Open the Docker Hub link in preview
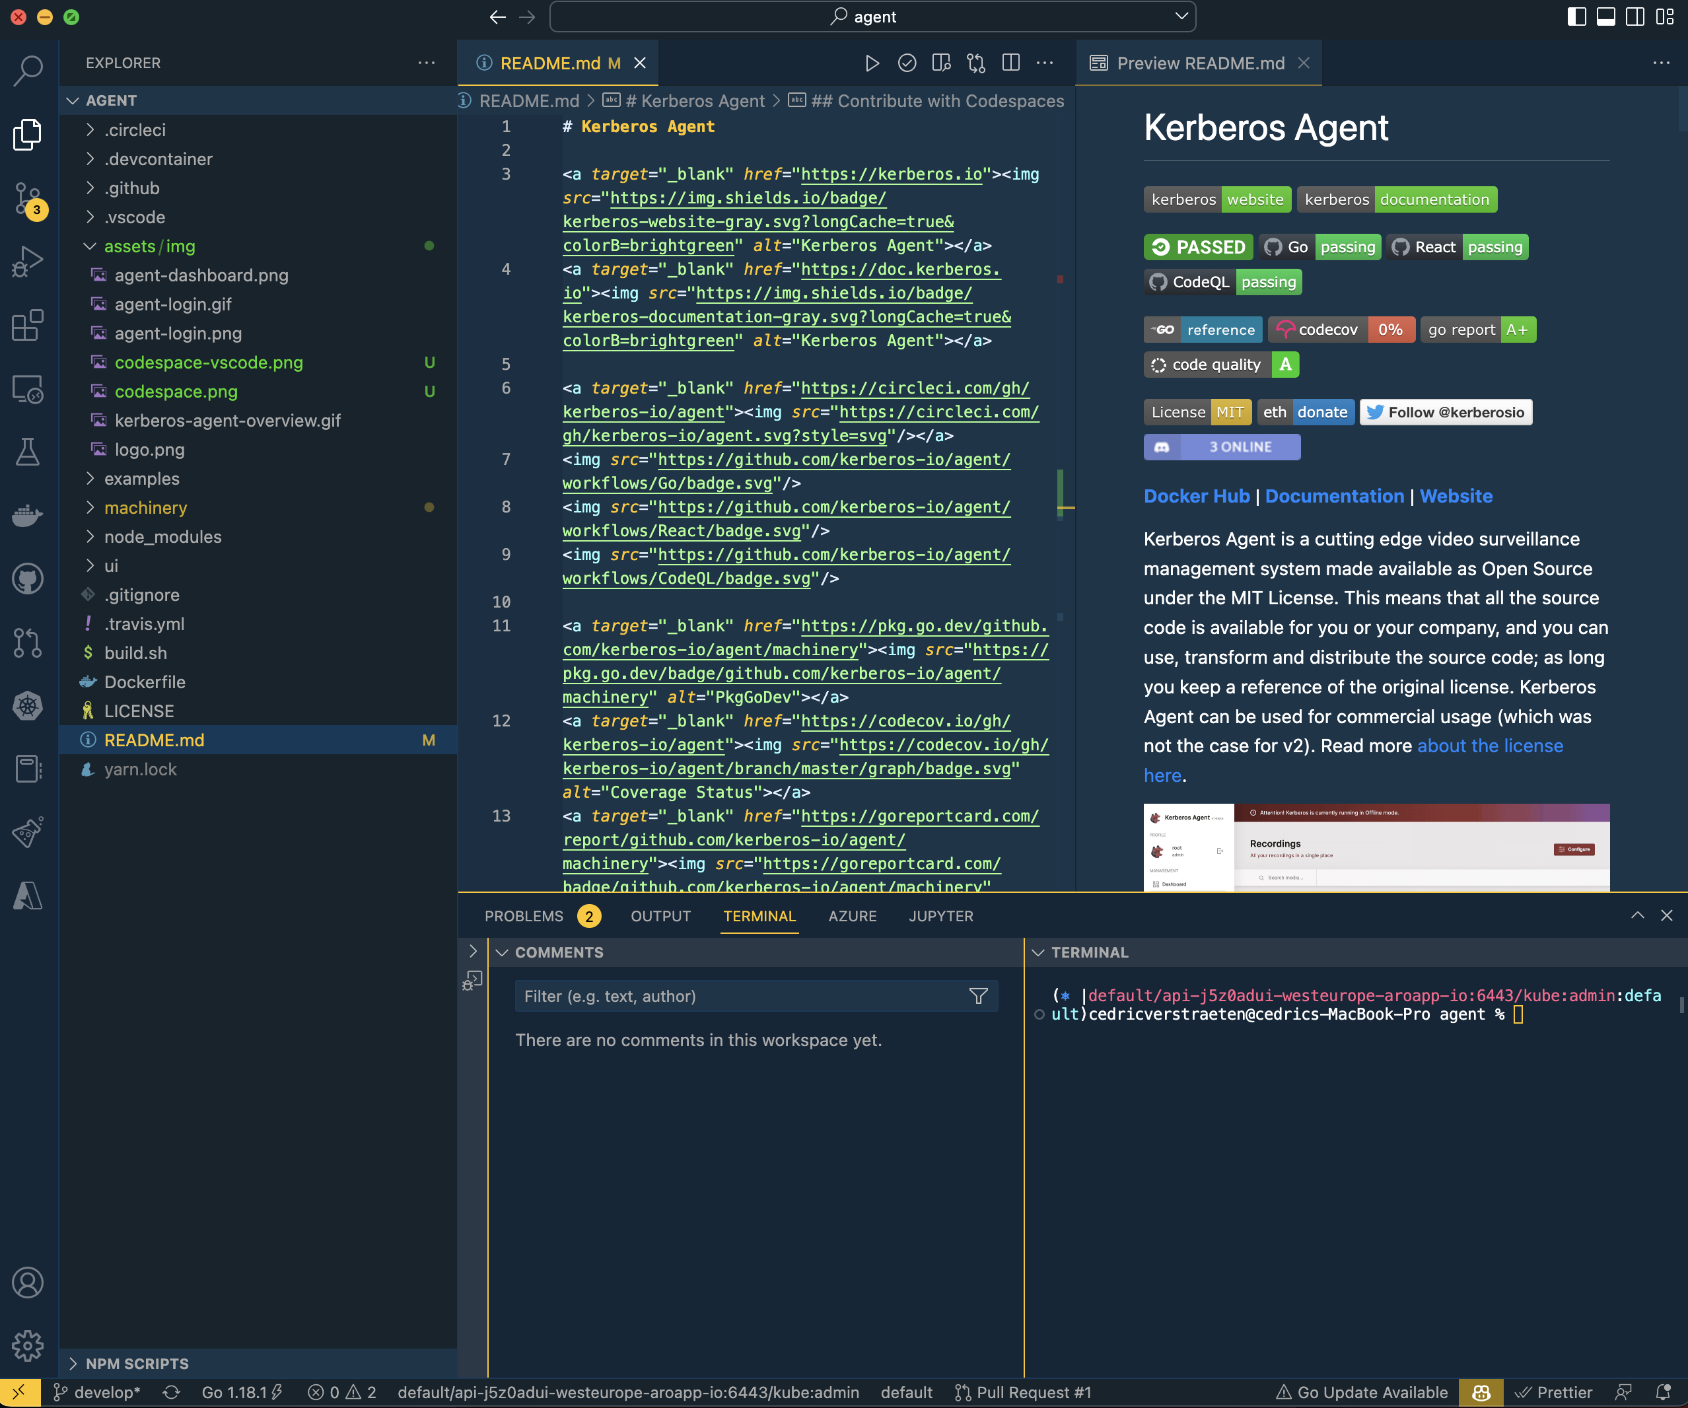Screen dimensions: 1688x1408 [1197, 496]
